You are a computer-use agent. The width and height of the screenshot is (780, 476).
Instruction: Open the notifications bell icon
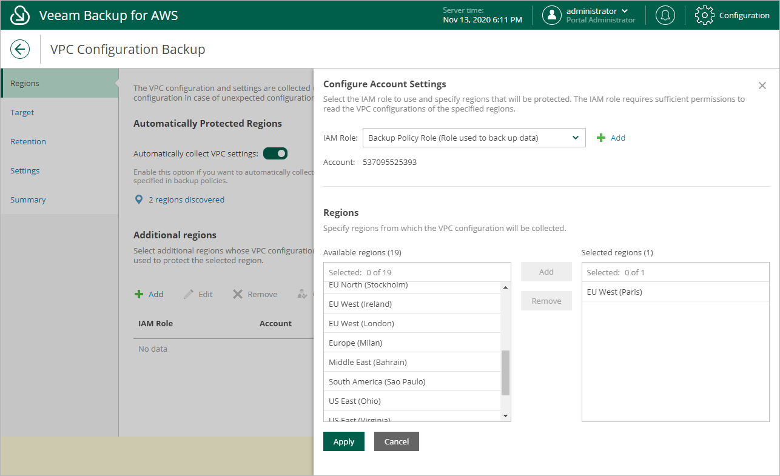tap(665, 15)
